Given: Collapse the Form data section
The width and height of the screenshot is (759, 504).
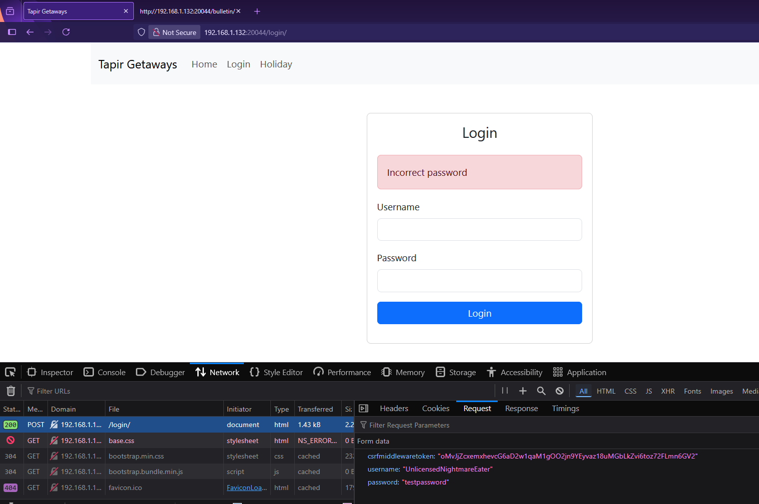Looking at the screenshot, I should [x=373, y=441].
